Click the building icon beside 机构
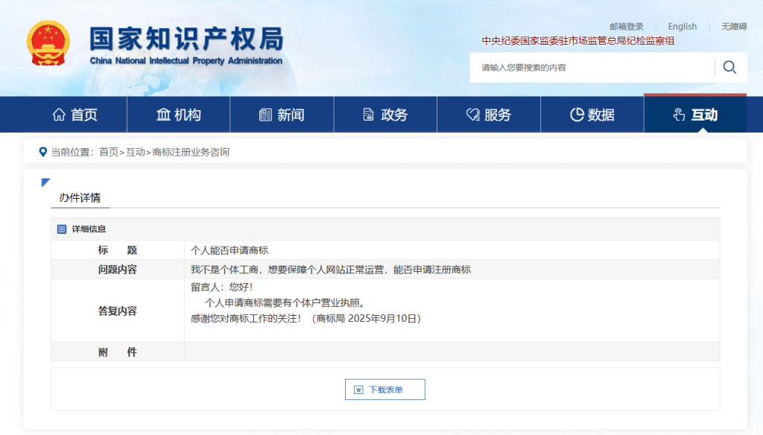Image resolution: width=763 pixels, height=435 pixels. [x=163, y=115]
